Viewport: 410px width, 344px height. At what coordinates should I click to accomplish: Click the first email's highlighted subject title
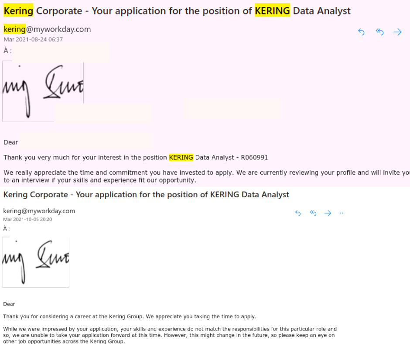tap(177, 11)
